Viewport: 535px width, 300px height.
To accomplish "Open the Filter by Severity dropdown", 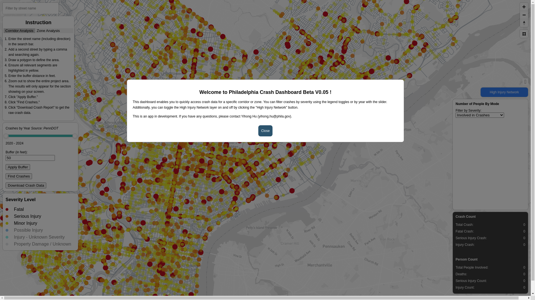I will click(480, 115).
